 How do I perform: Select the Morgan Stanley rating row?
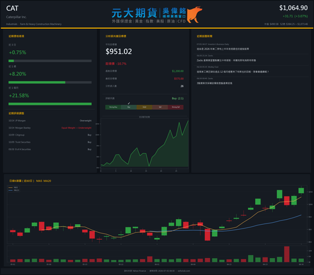(50, 127)
